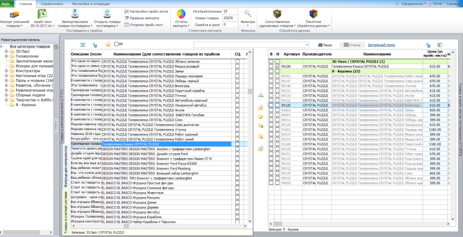Image resolution: width=463 pixels, height=237 pixels.
Task: Click the open folder icon above left table
Action: (x=108, y=44)
